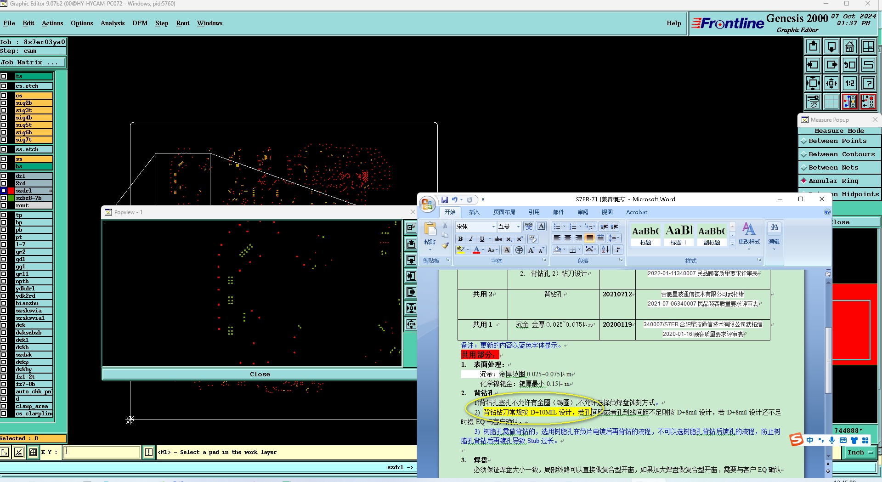Open the 宋体 font name dropdown
Image resolution: width=882 pixels, height=482 pixels.
tap(493, 227)
